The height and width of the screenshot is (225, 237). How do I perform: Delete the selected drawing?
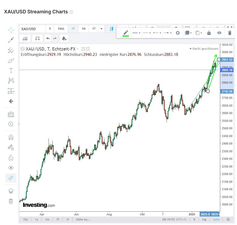pyautogui.click(x=230, y=33)
